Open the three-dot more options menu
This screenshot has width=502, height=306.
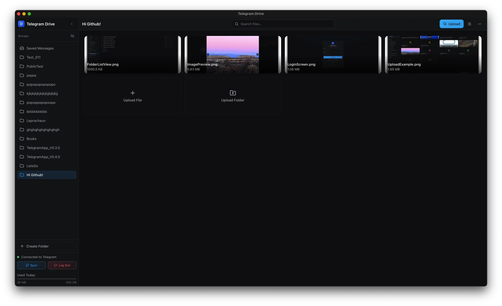(479, 24)
